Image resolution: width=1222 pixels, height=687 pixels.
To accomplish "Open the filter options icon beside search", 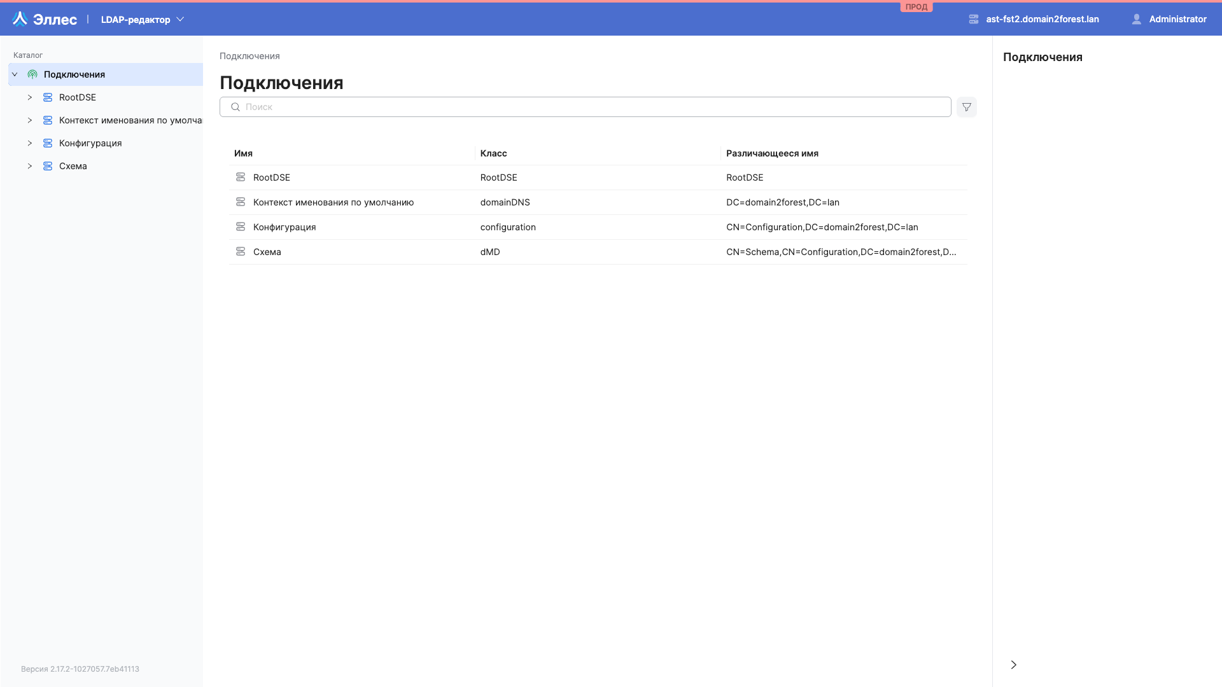I will point(966,107).
